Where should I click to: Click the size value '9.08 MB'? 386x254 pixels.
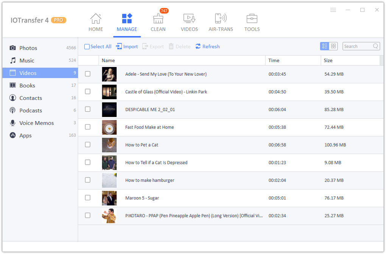tap(333, 163)
